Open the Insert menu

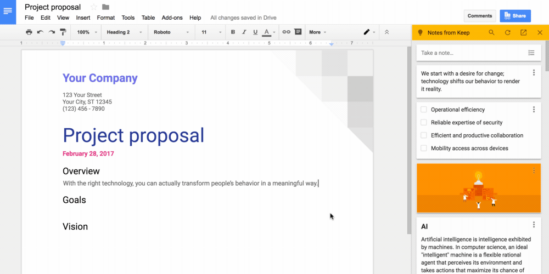coord(83,18)
